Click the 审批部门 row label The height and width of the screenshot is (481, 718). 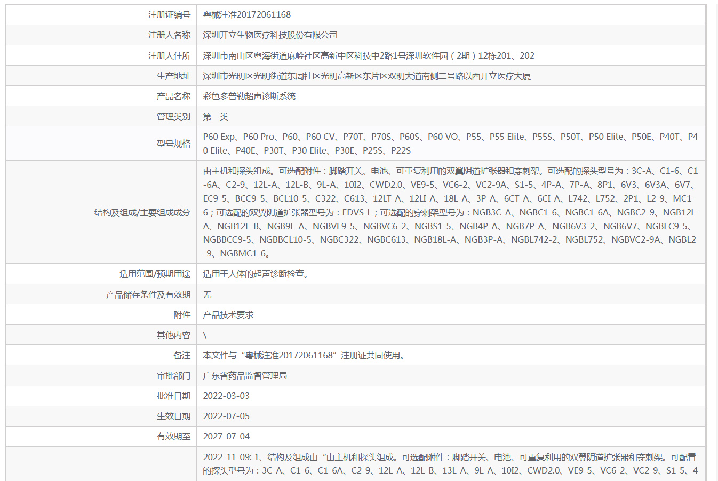click(173, 375)
